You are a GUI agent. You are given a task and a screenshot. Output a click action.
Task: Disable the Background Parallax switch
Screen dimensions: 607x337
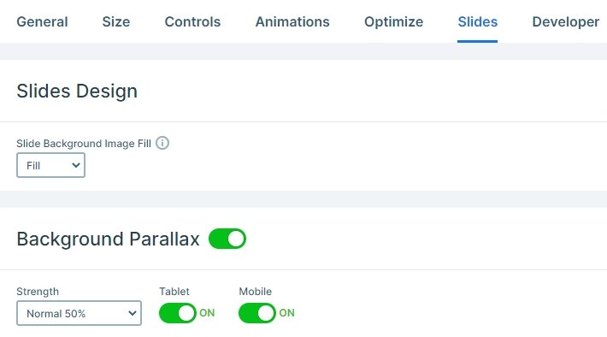227,239
